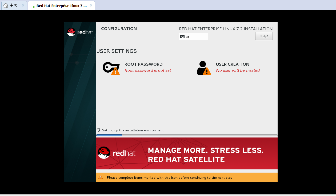Close the 主页 tab
Screen dimensions: 336x196
point(23,6)
